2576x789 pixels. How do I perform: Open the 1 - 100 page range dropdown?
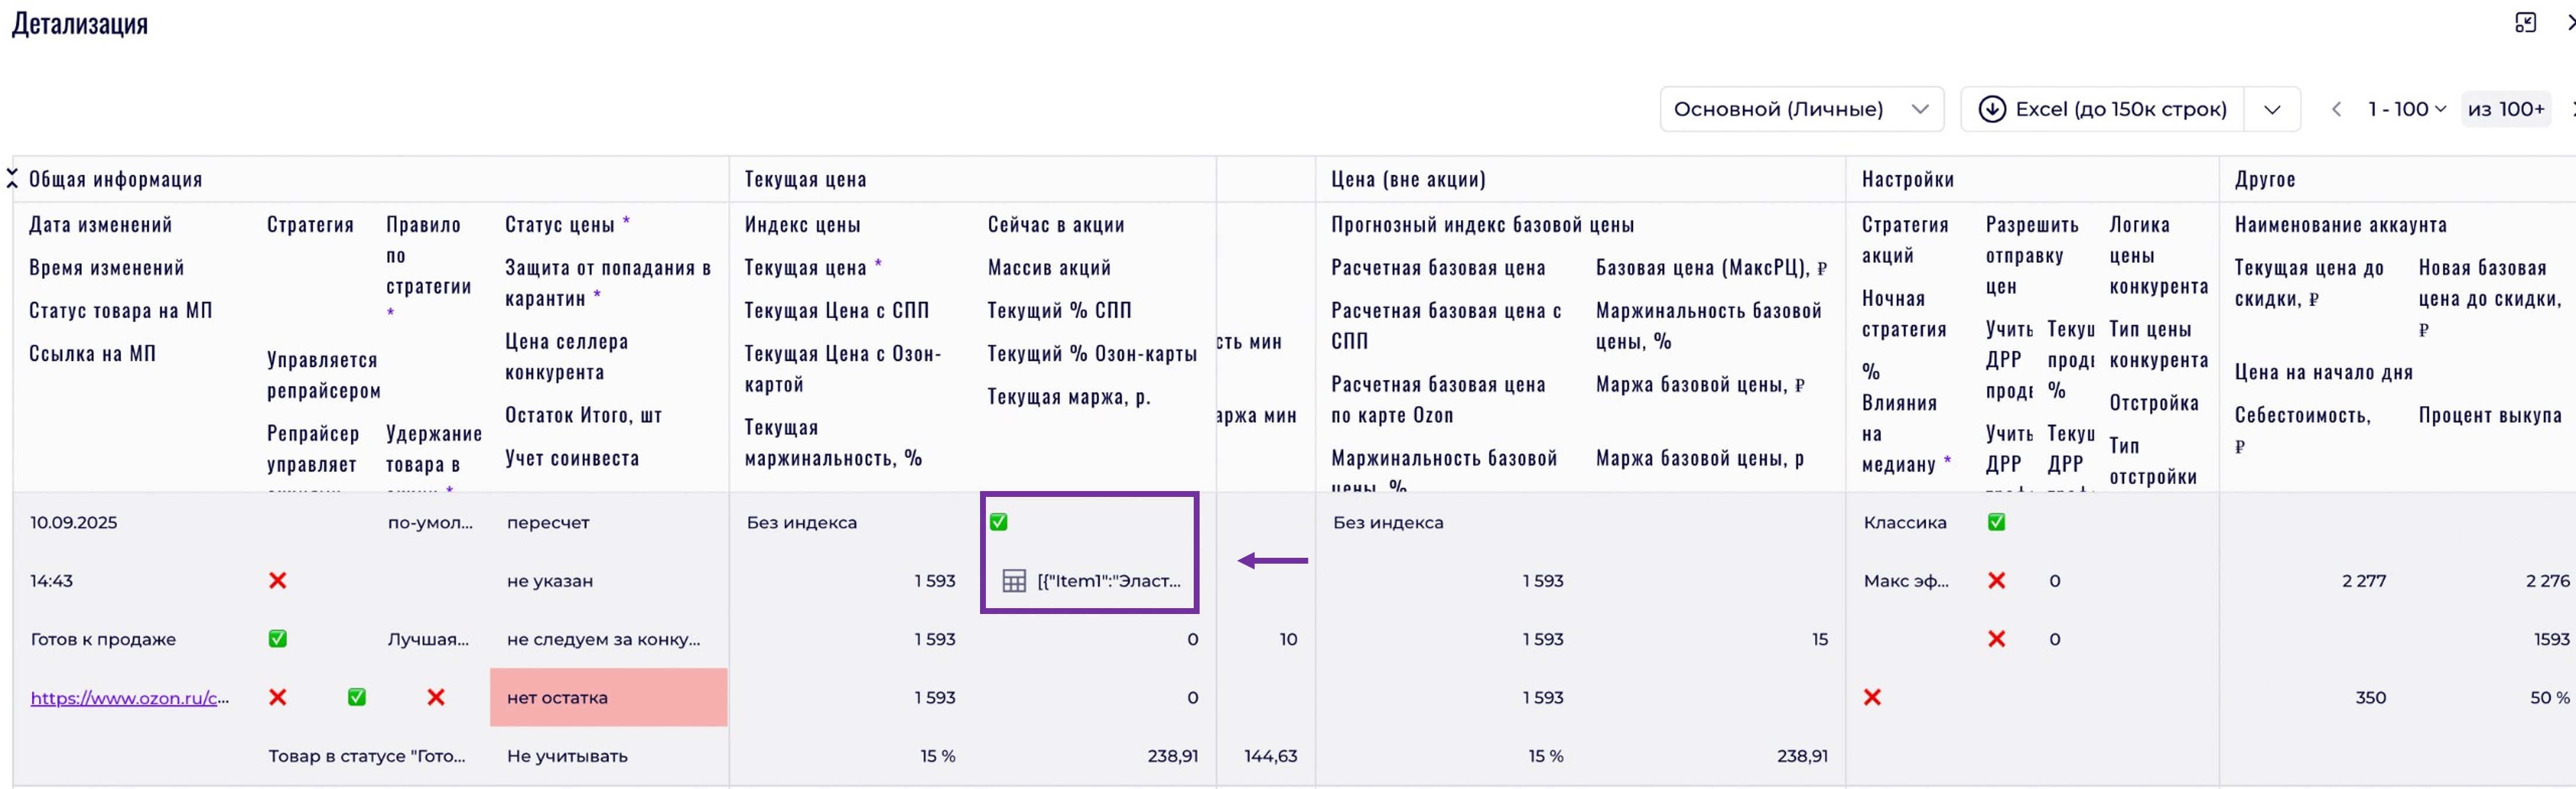tap(2406, 109)
